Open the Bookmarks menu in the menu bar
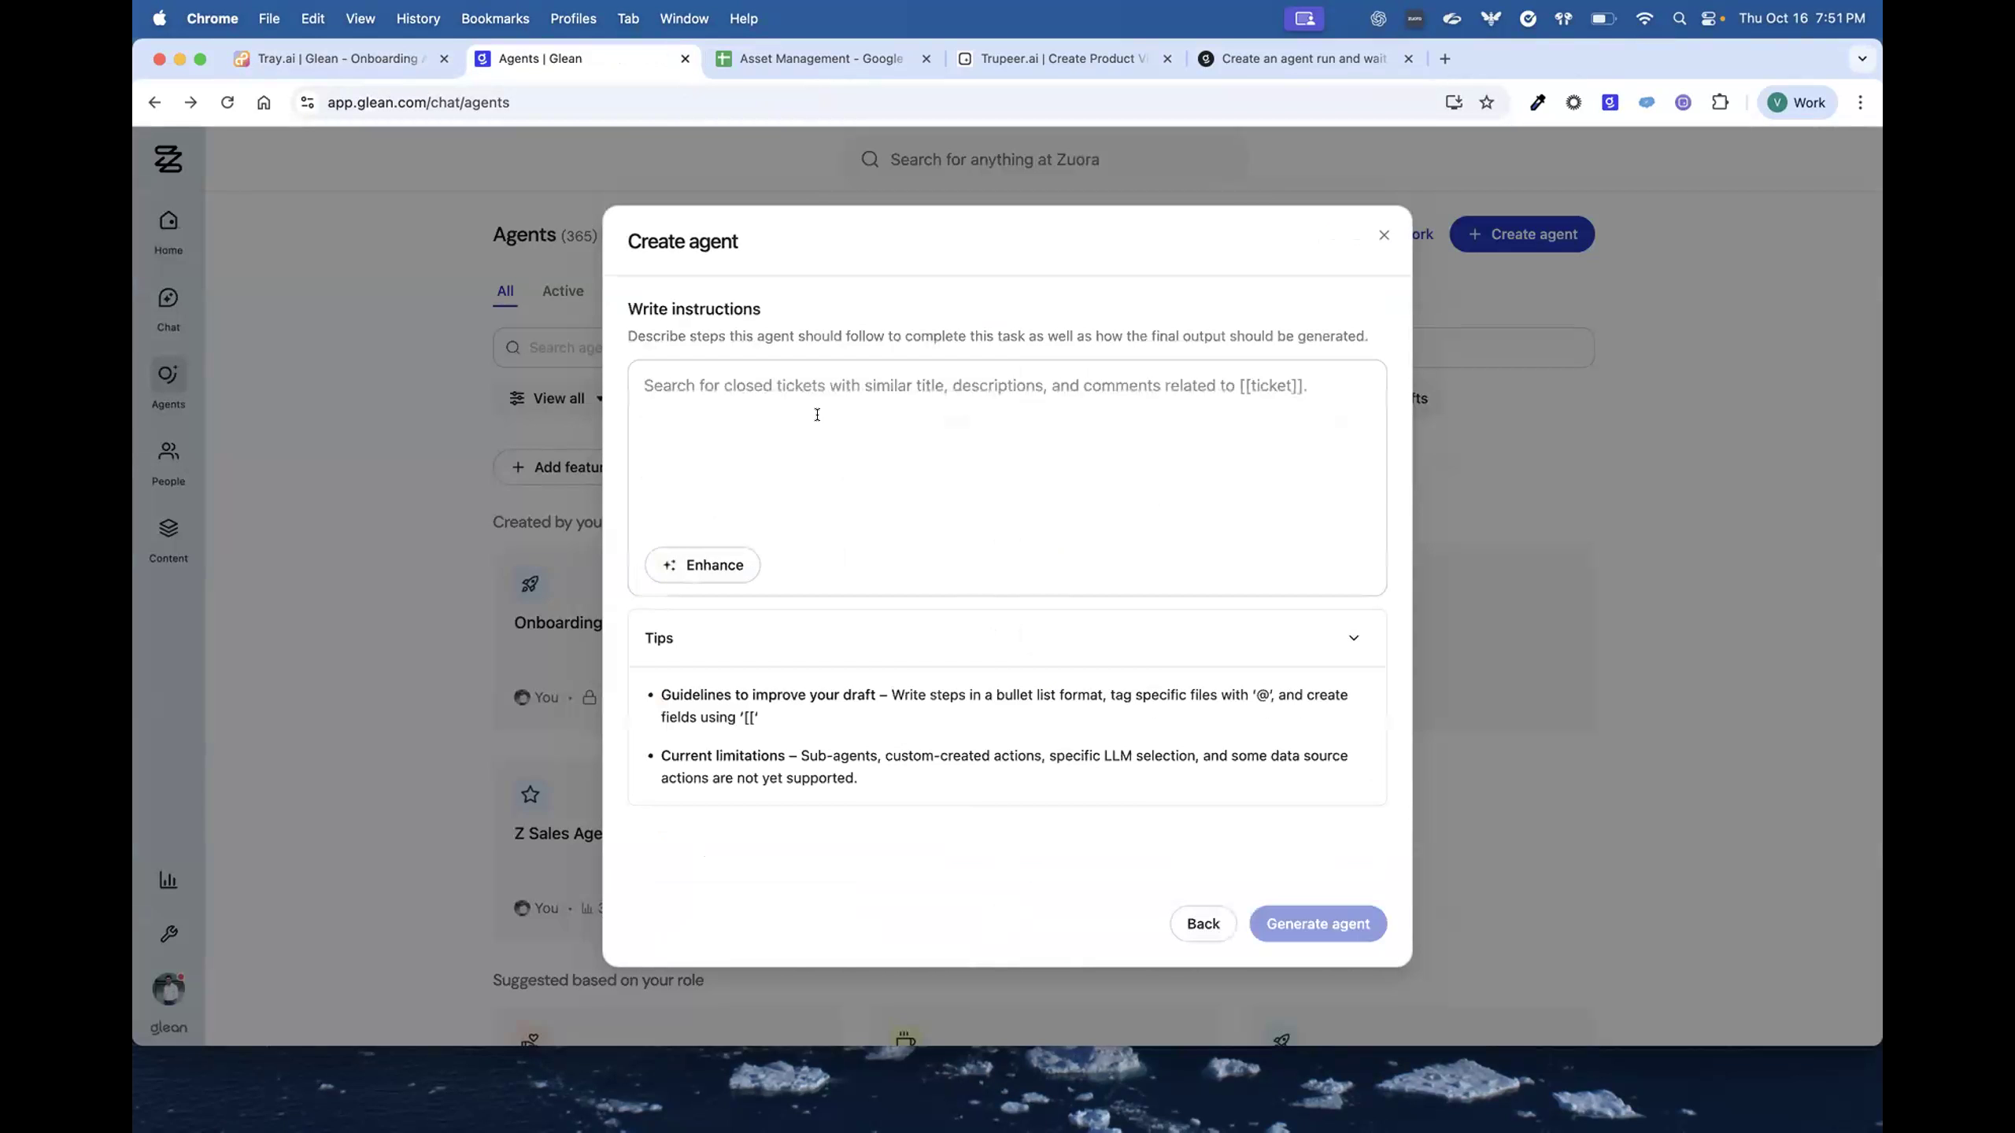The height and width of the screenshot is (1133, 2015). [x=494, y=18]
